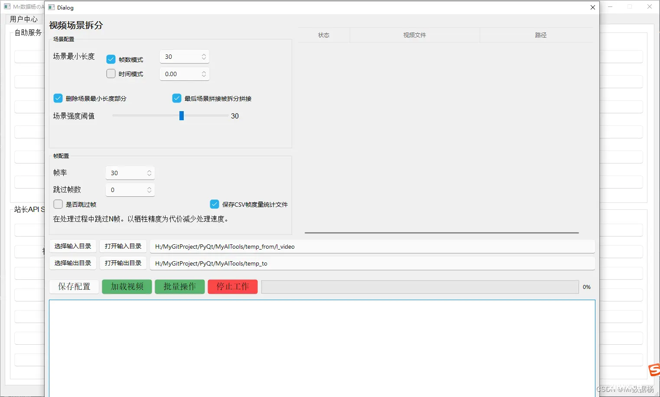This screenshot has width=660, height=397.
Task: Click inside the large log text area
Action: [x=322, y=348]
